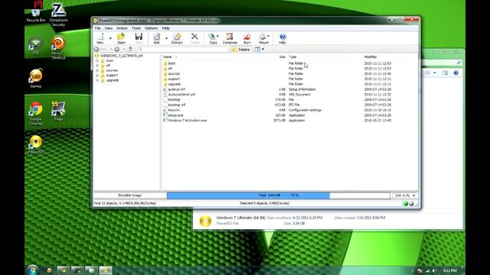Click the Add files toolbar icon
The height and width of the screenshot is (275, 490).
(x=156, y=37)
